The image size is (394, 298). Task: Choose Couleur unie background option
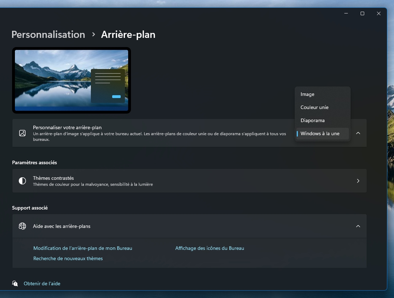coord(322,107)
